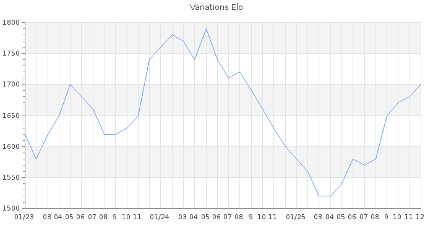The height and width of the screenshot is (247, 433).
Task: Select the 1700 y-axis label
Action: [x=11, y=85]
